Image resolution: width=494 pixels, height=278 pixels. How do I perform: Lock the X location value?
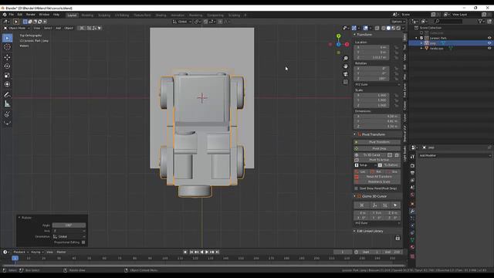click(x=396, y=47)
